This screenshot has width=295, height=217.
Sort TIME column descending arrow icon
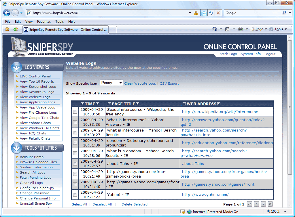coord(83,104)
